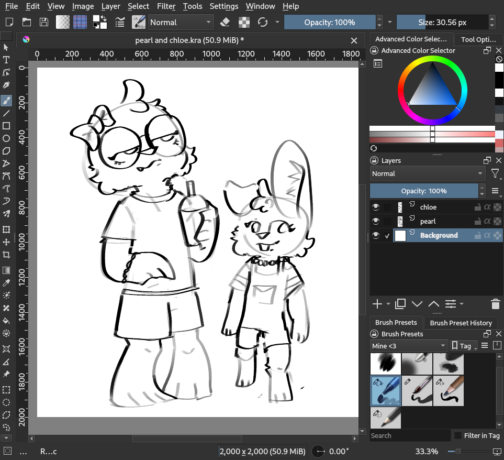Open the Filter menu
This screenshot has width=504, height=460.
click(x=166, y=6)
